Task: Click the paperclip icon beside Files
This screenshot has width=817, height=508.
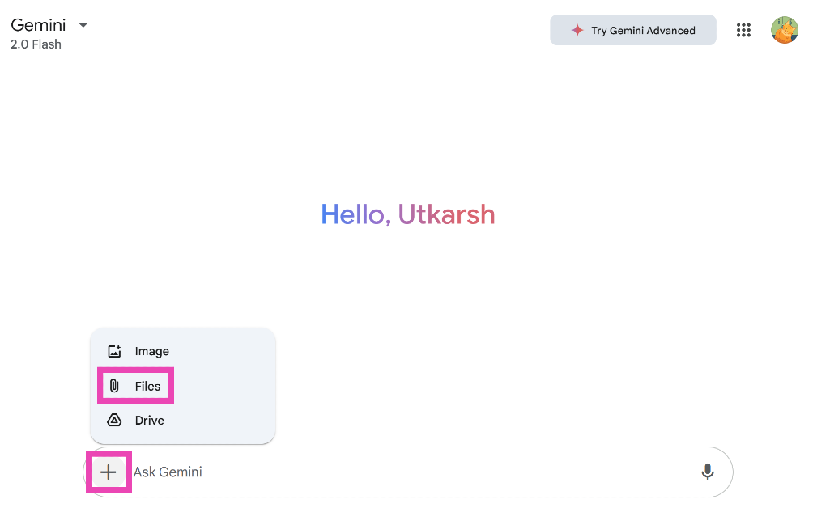Action: pos(114,386)
